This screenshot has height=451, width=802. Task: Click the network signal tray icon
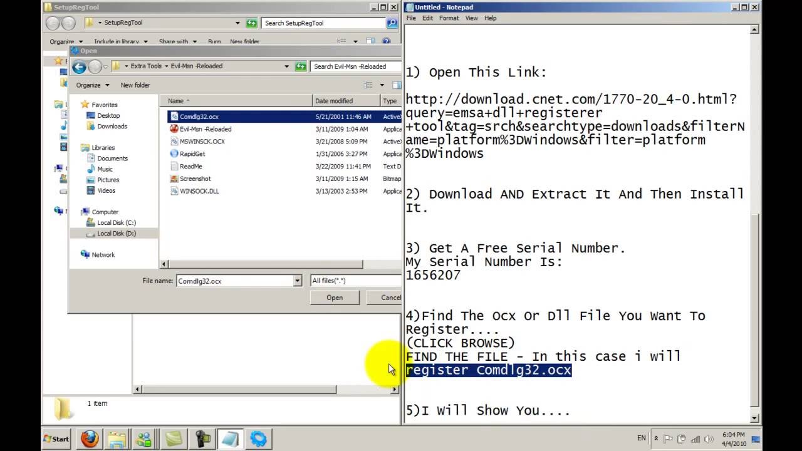coord(694,438)
